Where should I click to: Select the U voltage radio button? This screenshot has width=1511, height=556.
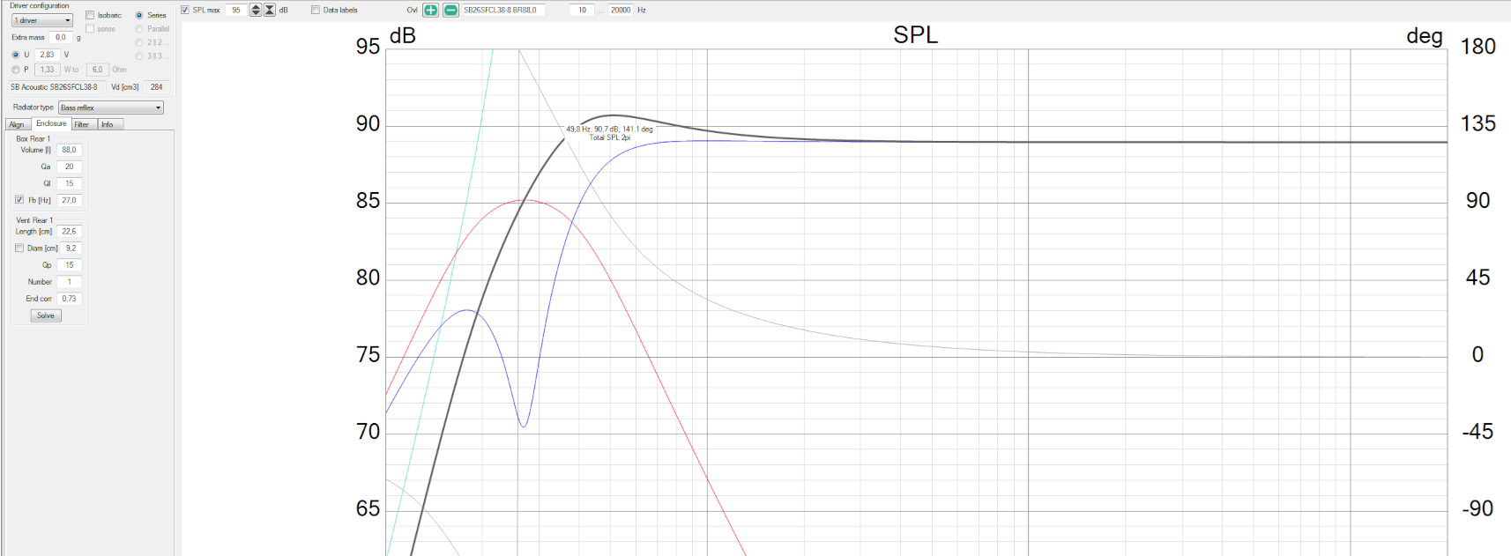[16, 55]
